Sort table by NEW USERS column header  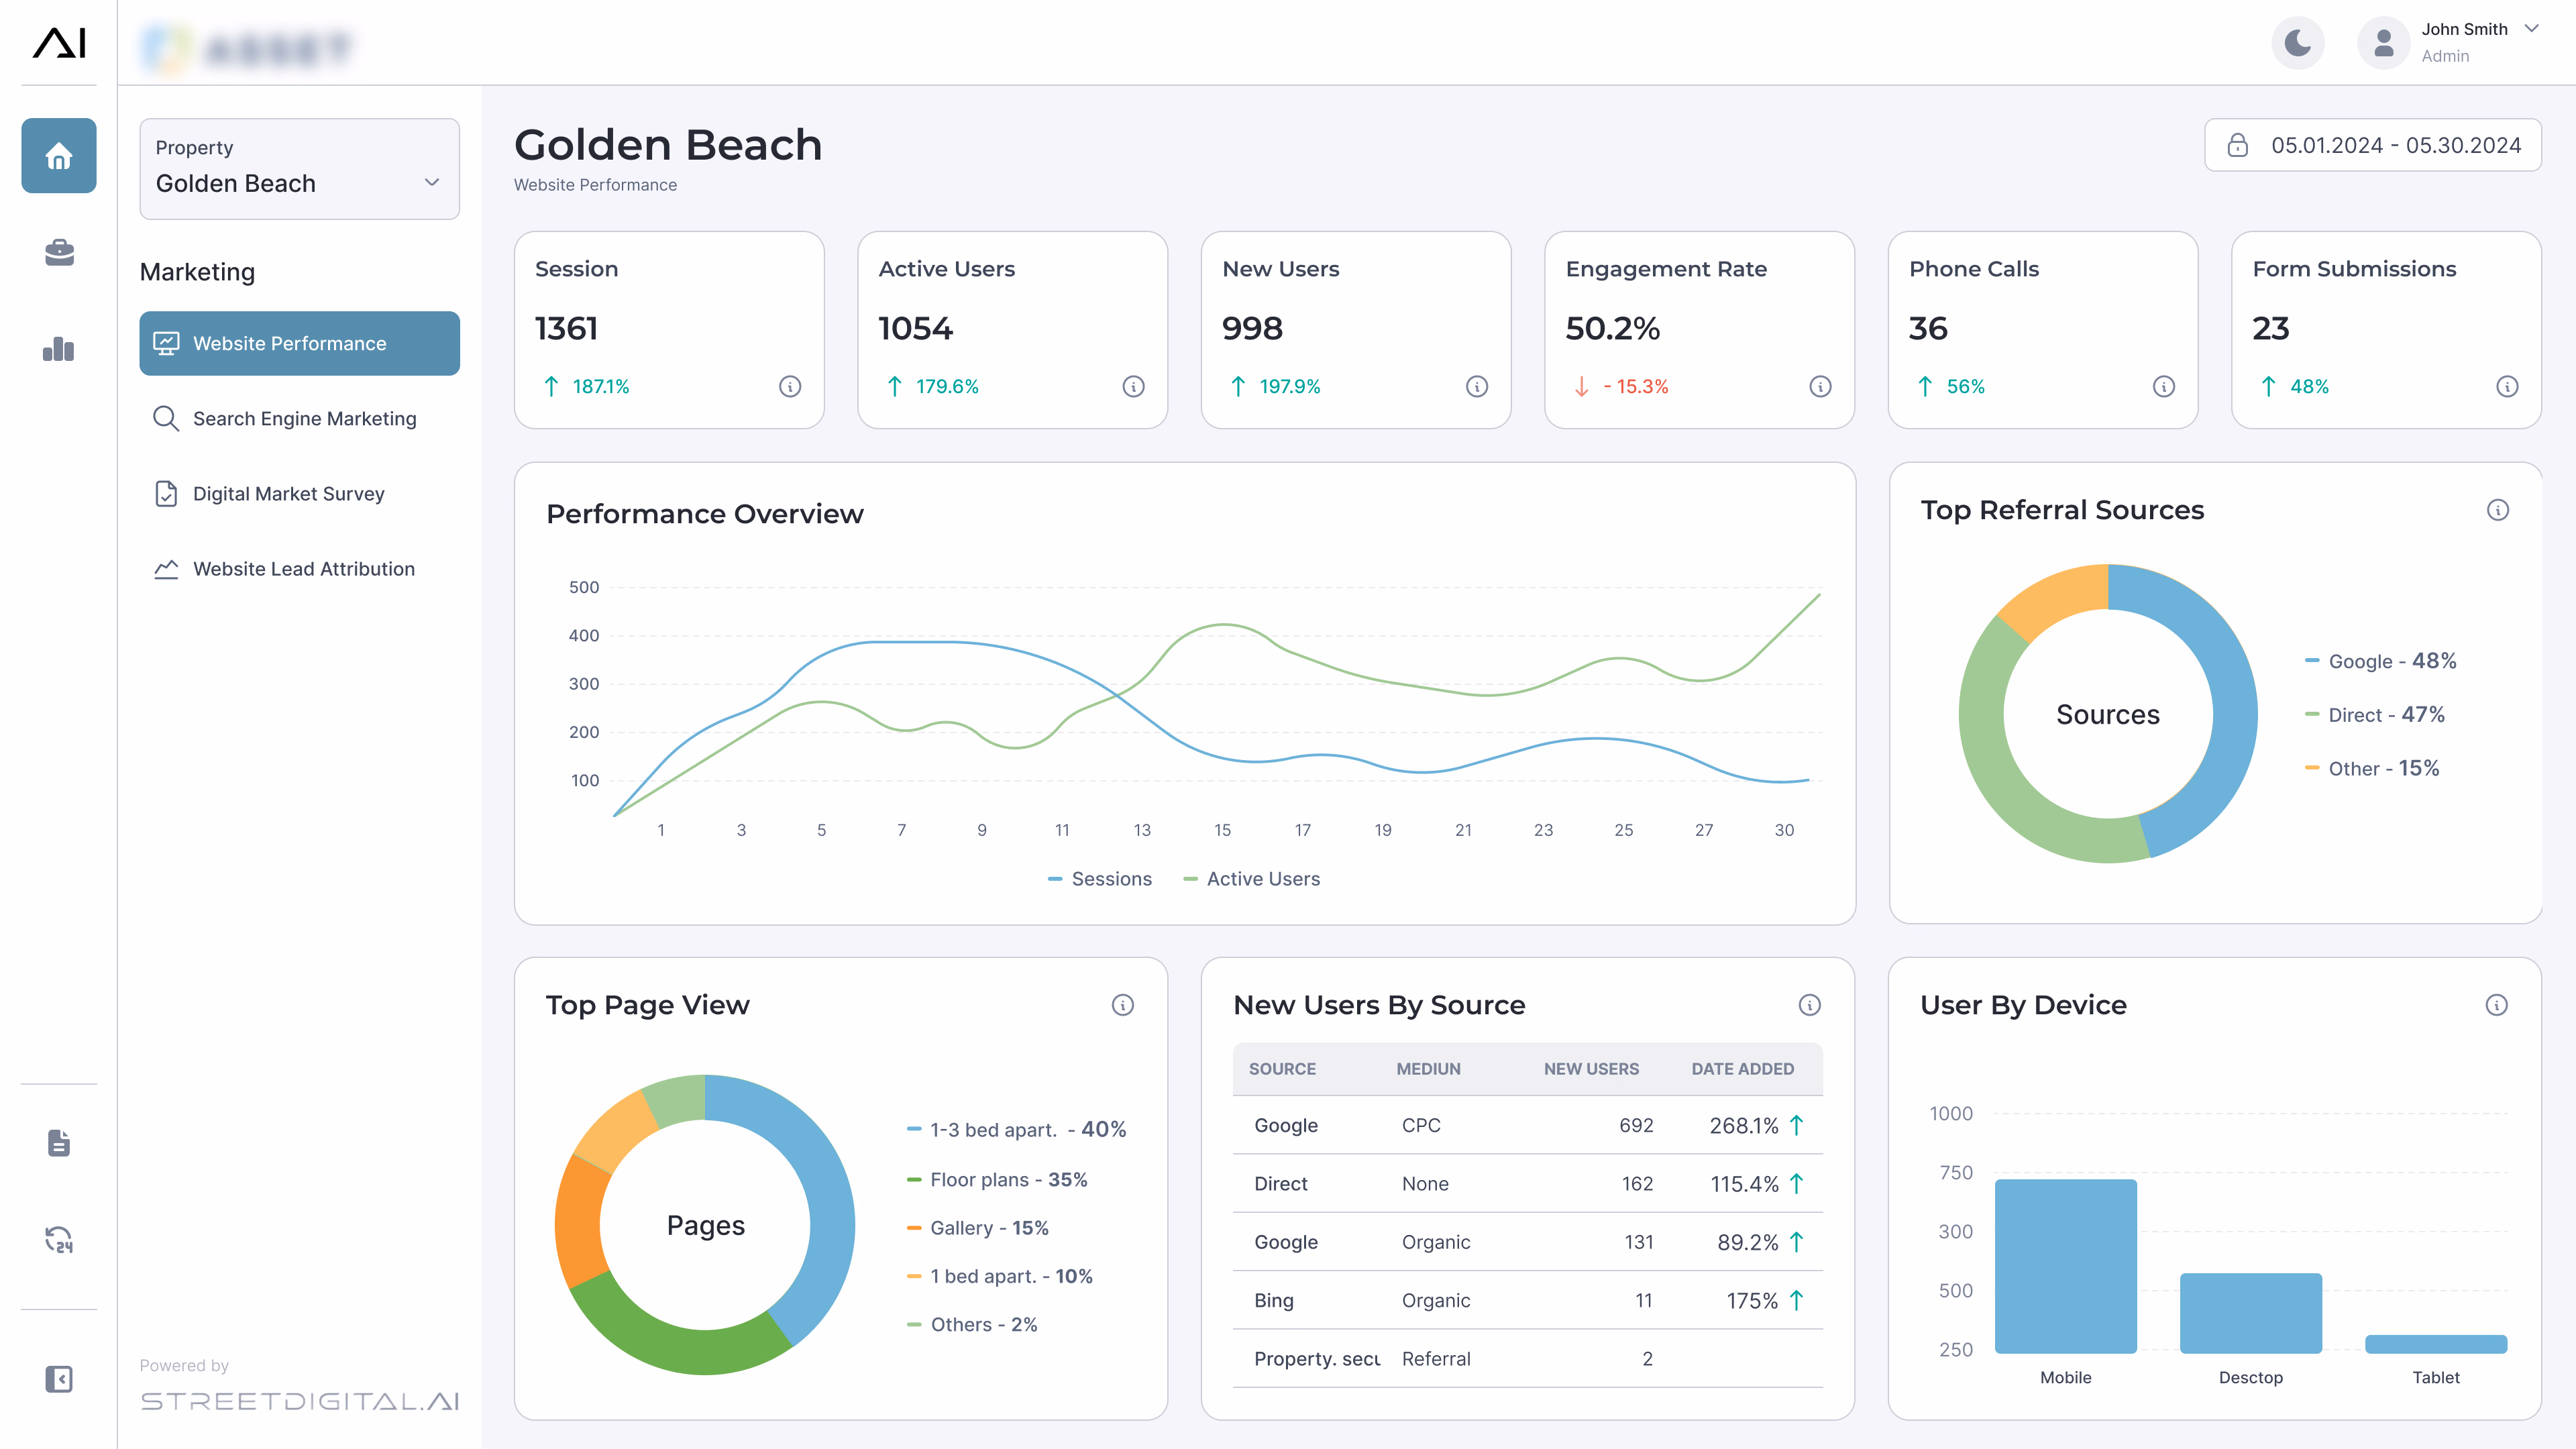click(1591, 1069)
